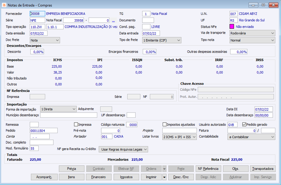Screen dimensions: 281x185
Task: Toggle the Impressa checkbox
Action: (x=76, y=124)
